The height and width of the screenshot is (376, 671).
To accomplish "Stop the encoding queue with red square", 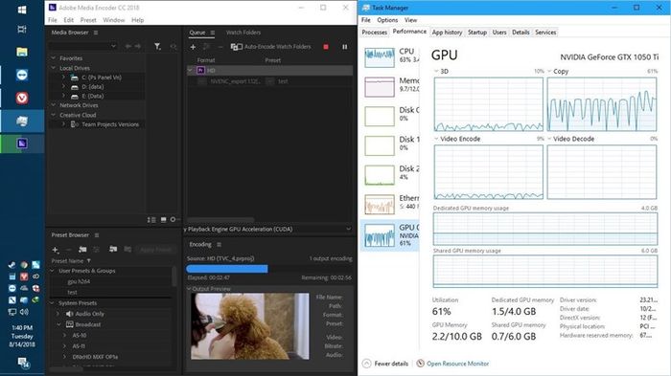I will point(326,47).
